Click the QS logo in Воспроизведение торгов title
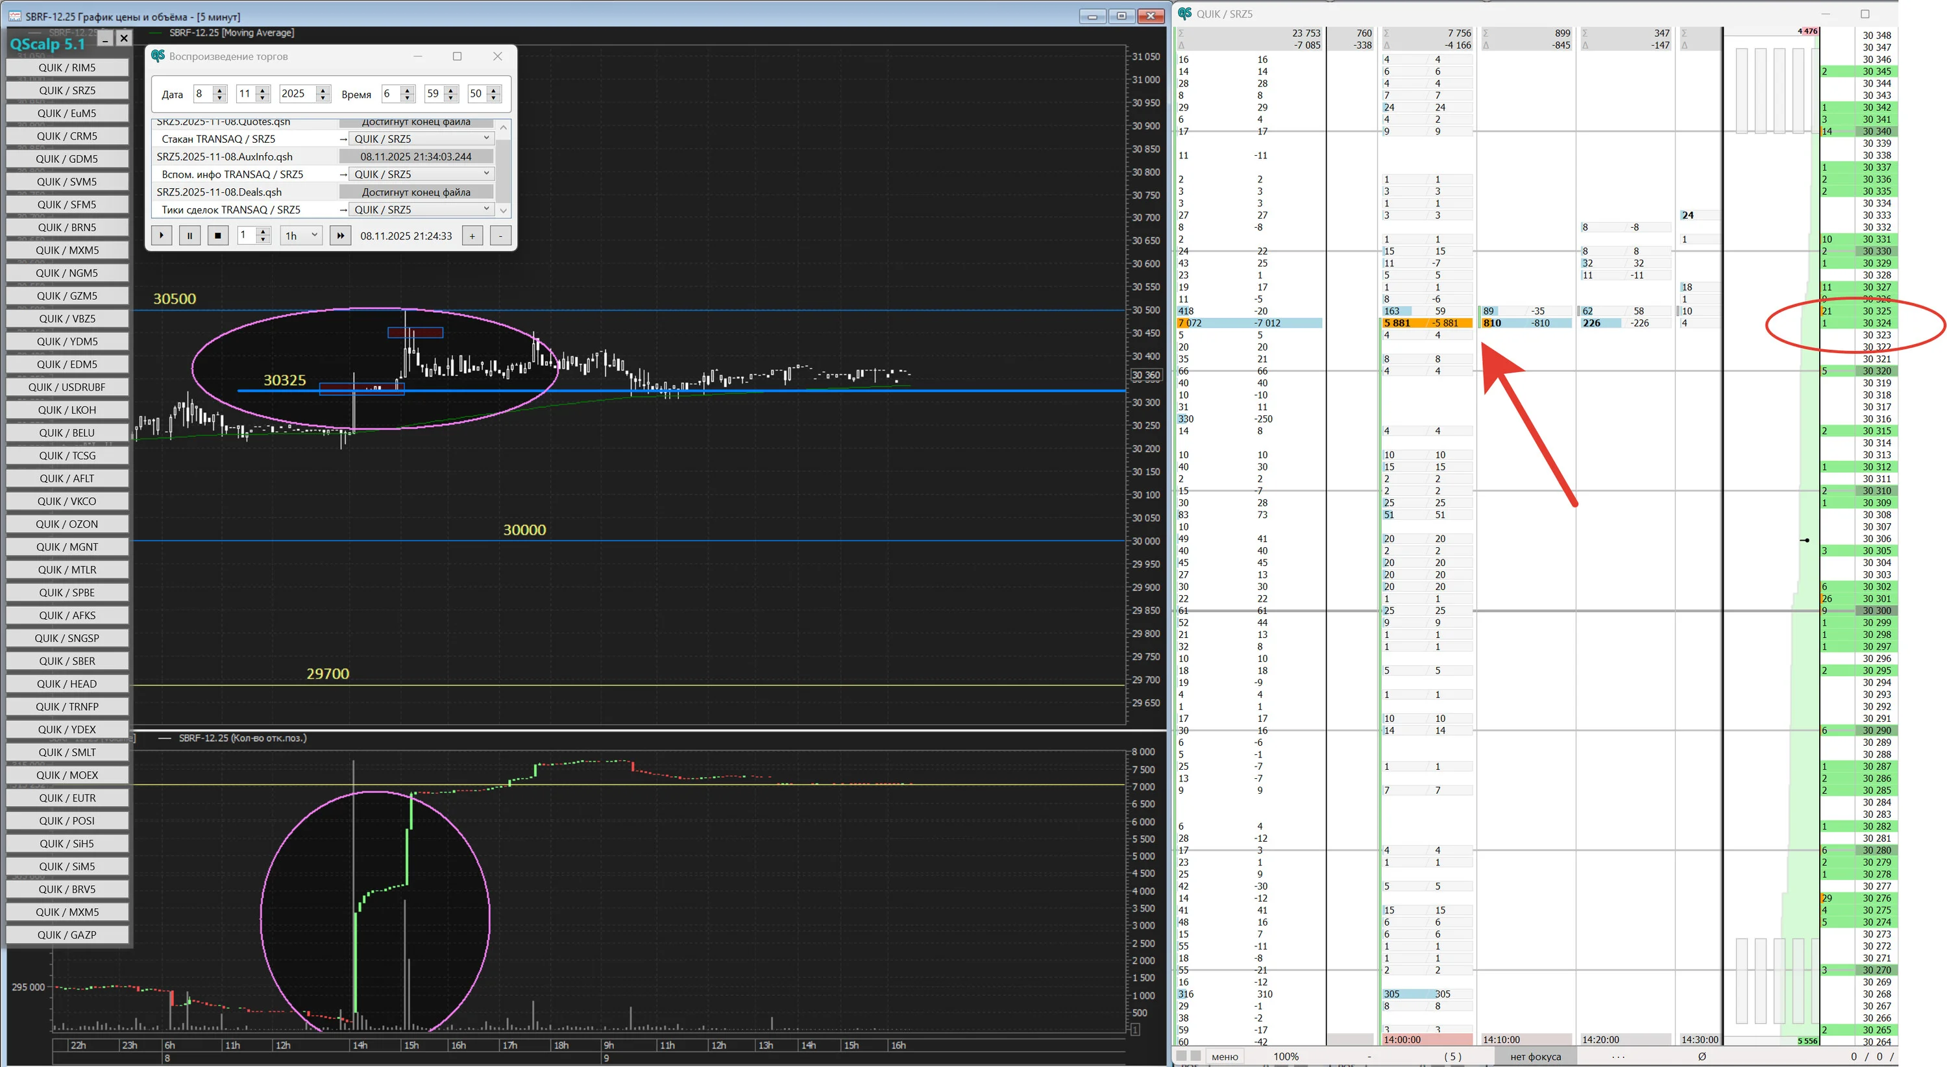 (x=158, y=56)
